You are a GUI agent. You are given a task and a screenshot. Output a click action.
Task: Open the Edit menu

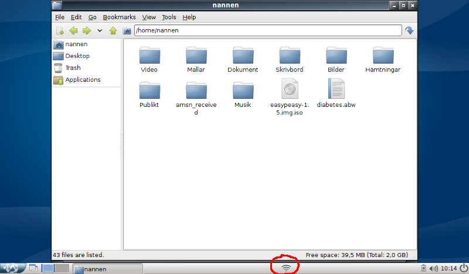(x=76, y=18)
